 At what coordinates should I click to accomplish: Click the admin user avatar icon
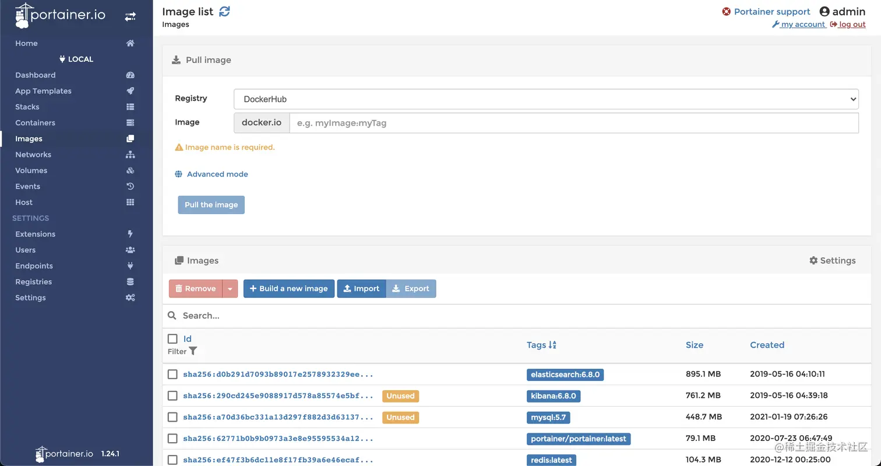click(824, 12)
